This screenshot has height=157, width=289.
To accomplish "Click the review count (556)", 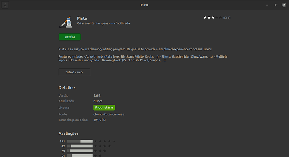I will tap(227, 18).
